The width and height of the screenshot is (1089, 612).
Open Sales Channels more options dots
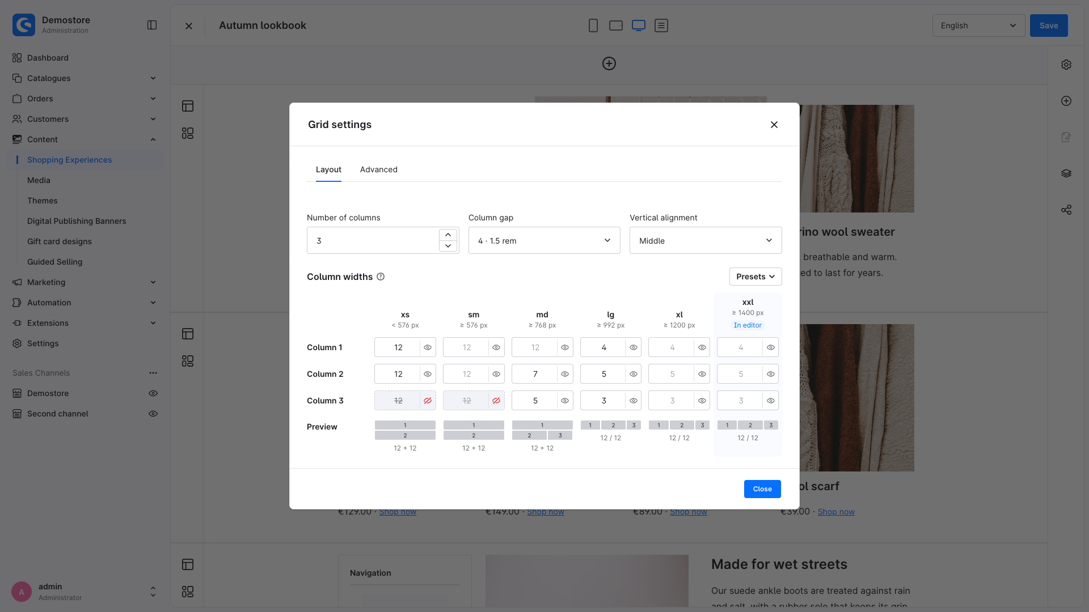pos(153,373)
